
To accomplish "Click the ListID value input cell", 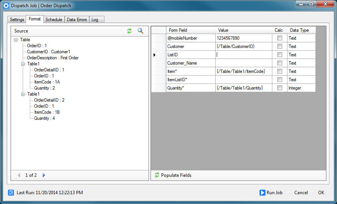I will point(244,55).
